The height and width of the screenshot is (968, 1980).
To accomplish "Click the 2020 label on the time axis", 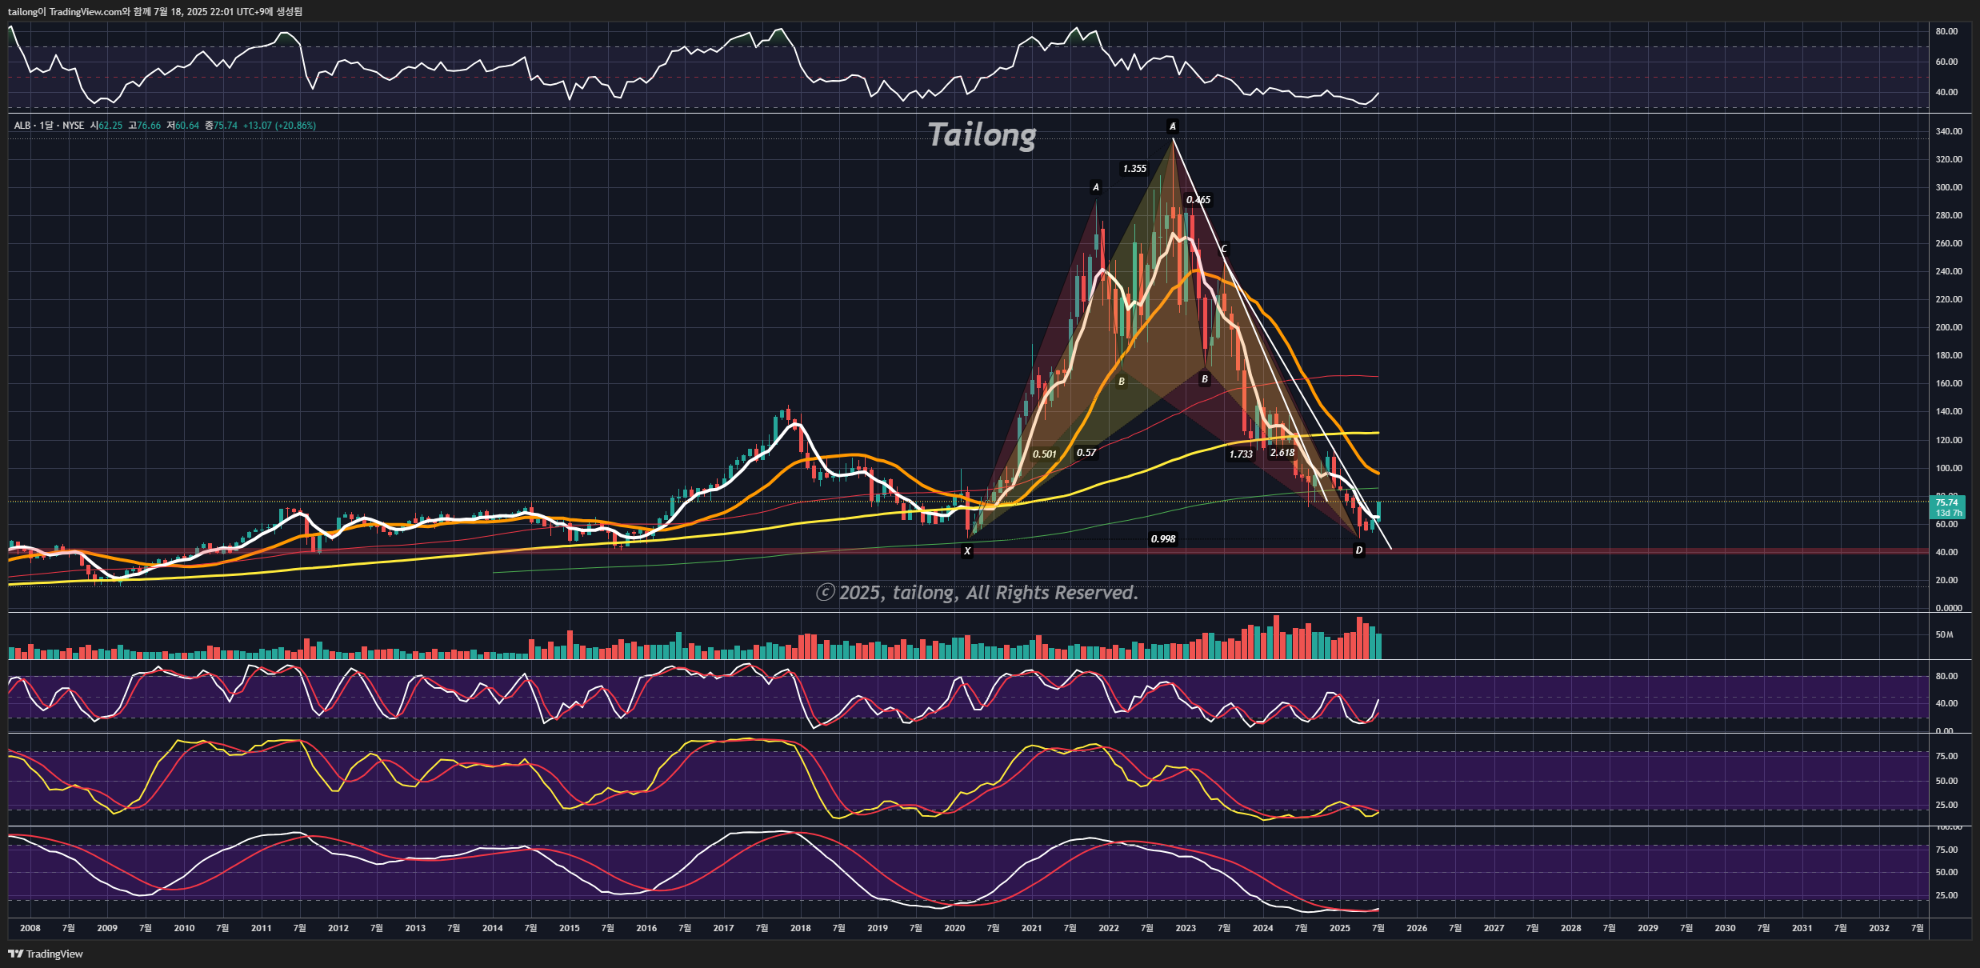I will coord(954,928).
